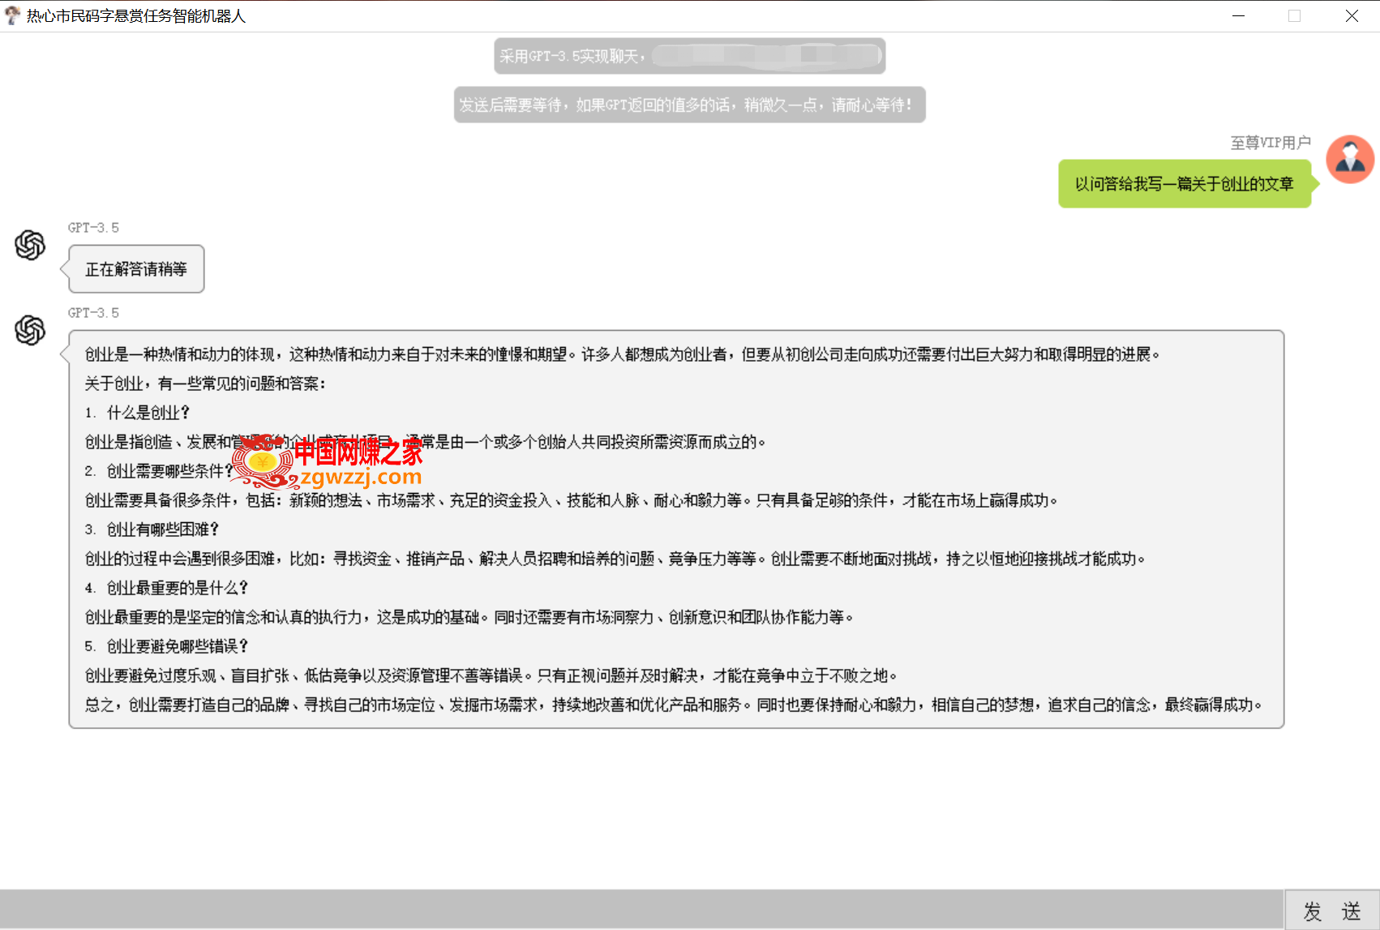The height and width of the screenshot is (930, 1380).
Task: Click the closing paragraph starting 总之
Action: pyautogui.click(x=674, y=705)
